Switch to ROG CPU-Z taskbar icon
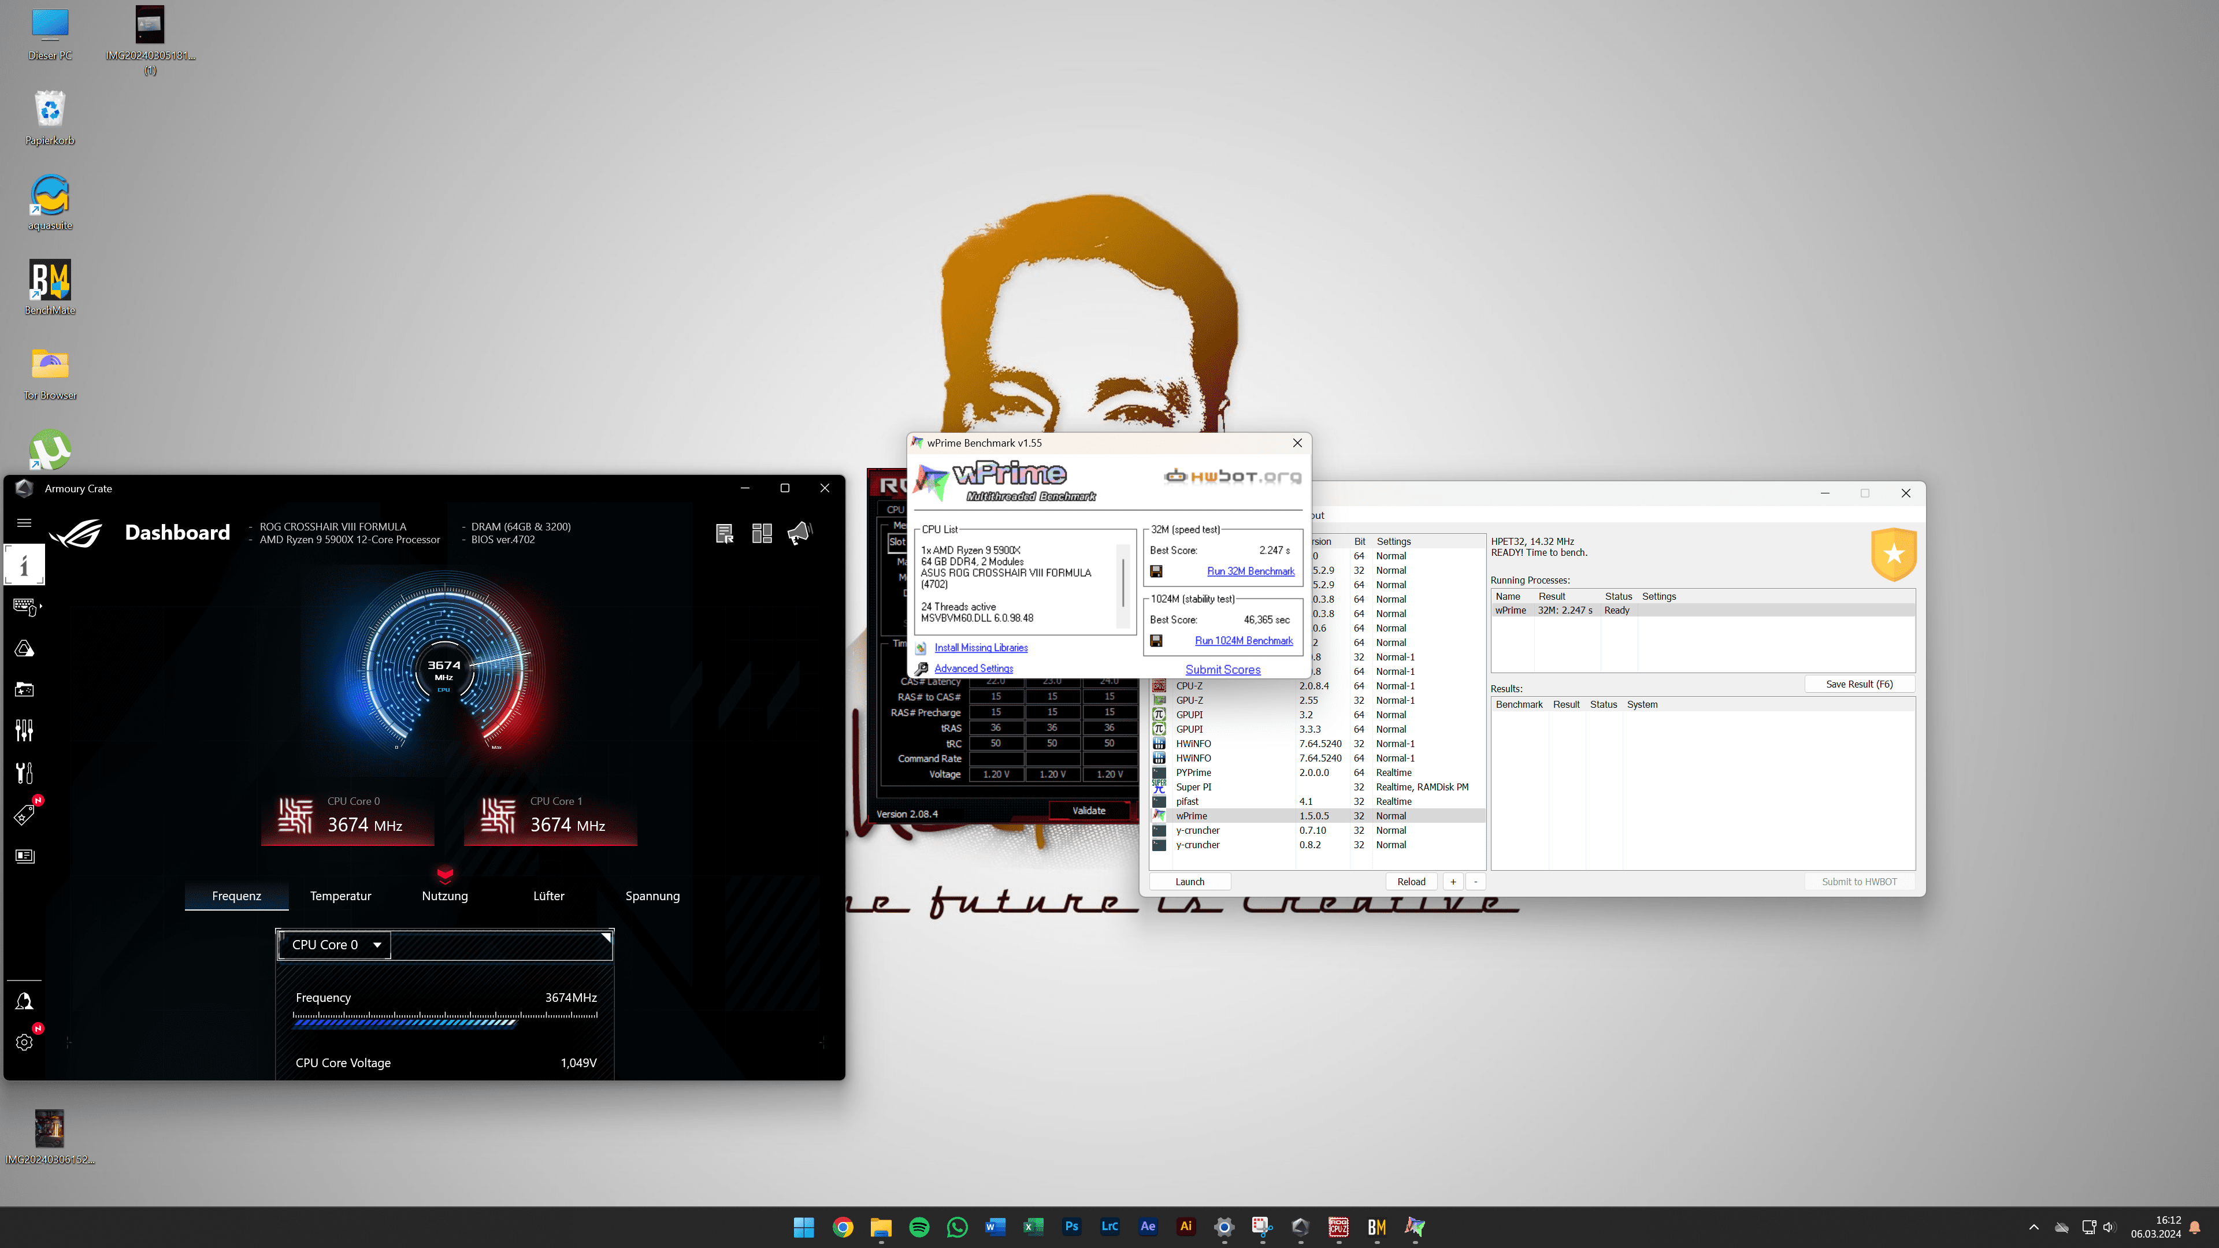 coord(1339,1227)
